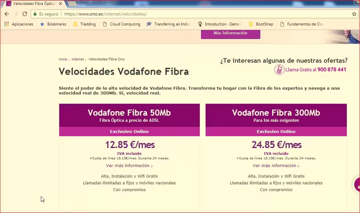360x213 pixels.
Task: Go to Inicio breadcrumb link
Action: coord(63,59)
